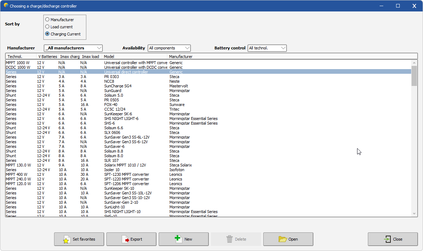Select the PR 0303 Steca row
This screenshot has height=251, width=423.
point(208,77)
